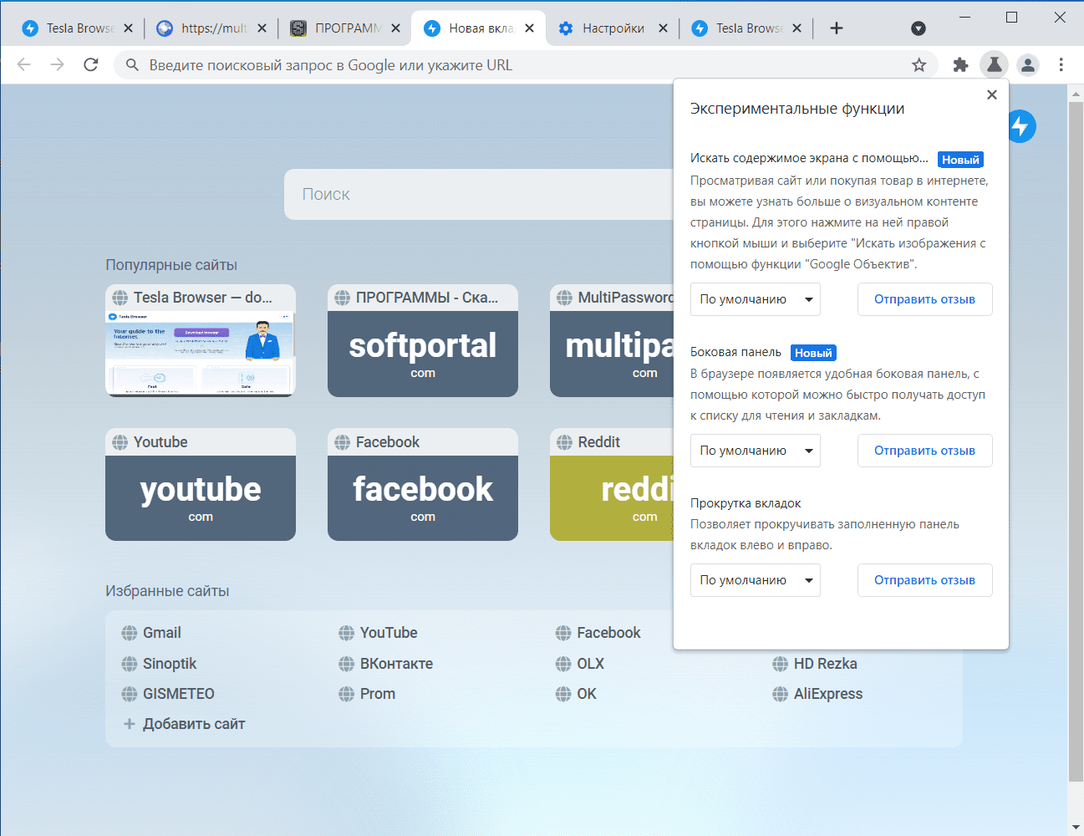This screenshot has width=1084, height=836.
Task: Open a new tab with plus icon
Action: coord(836,28)
